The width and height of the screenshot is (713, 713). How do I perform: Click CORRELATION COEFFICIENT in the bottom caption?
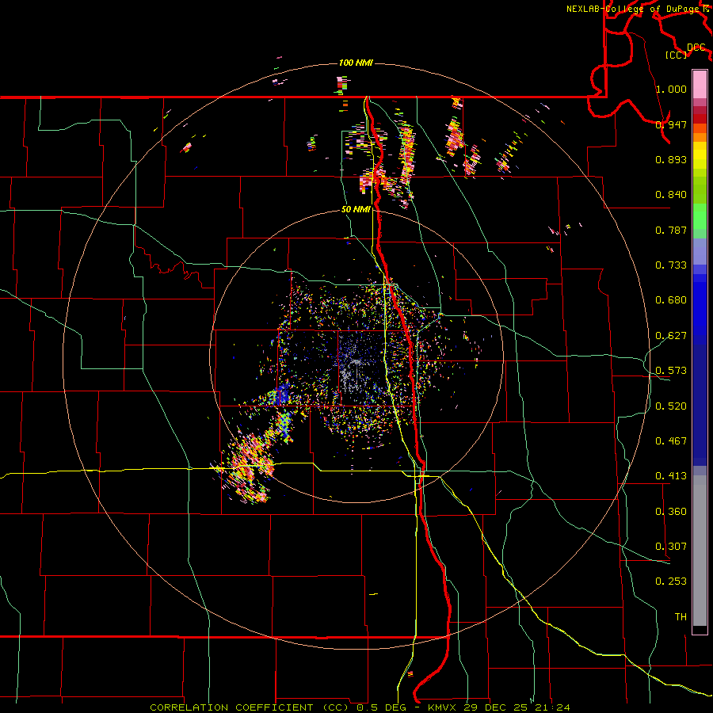231,707
